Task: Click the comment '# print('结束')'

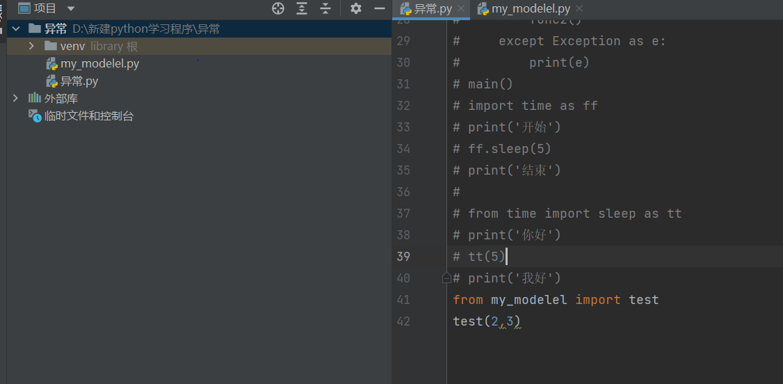Action: click(x=507, y=170)
